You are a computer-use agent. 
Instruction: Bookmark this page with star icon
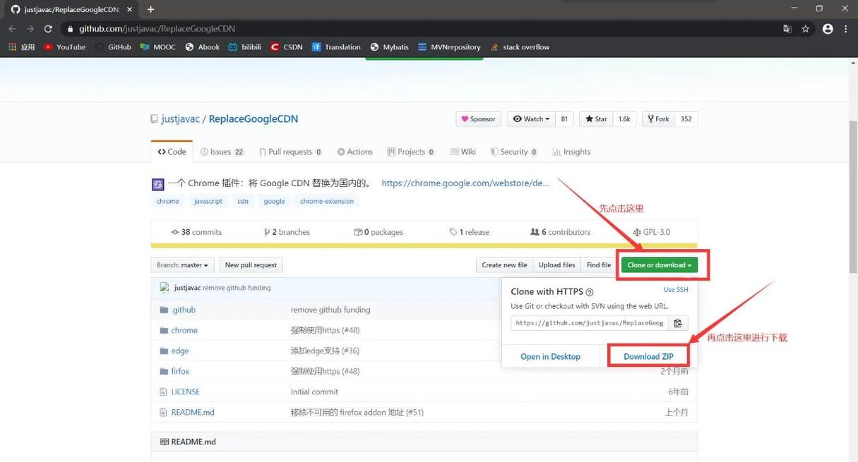[x=806, y=29]
